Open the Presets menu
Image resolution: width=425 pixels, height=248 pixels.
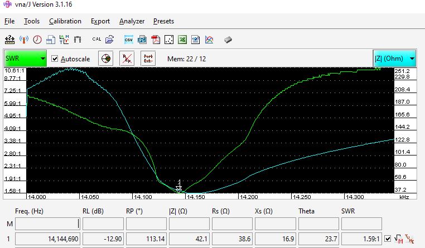coord(163,21)
